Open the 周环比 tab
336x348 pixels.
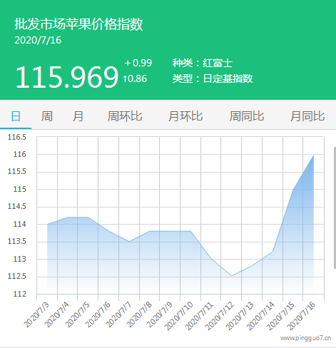click(x=125, y=116)
